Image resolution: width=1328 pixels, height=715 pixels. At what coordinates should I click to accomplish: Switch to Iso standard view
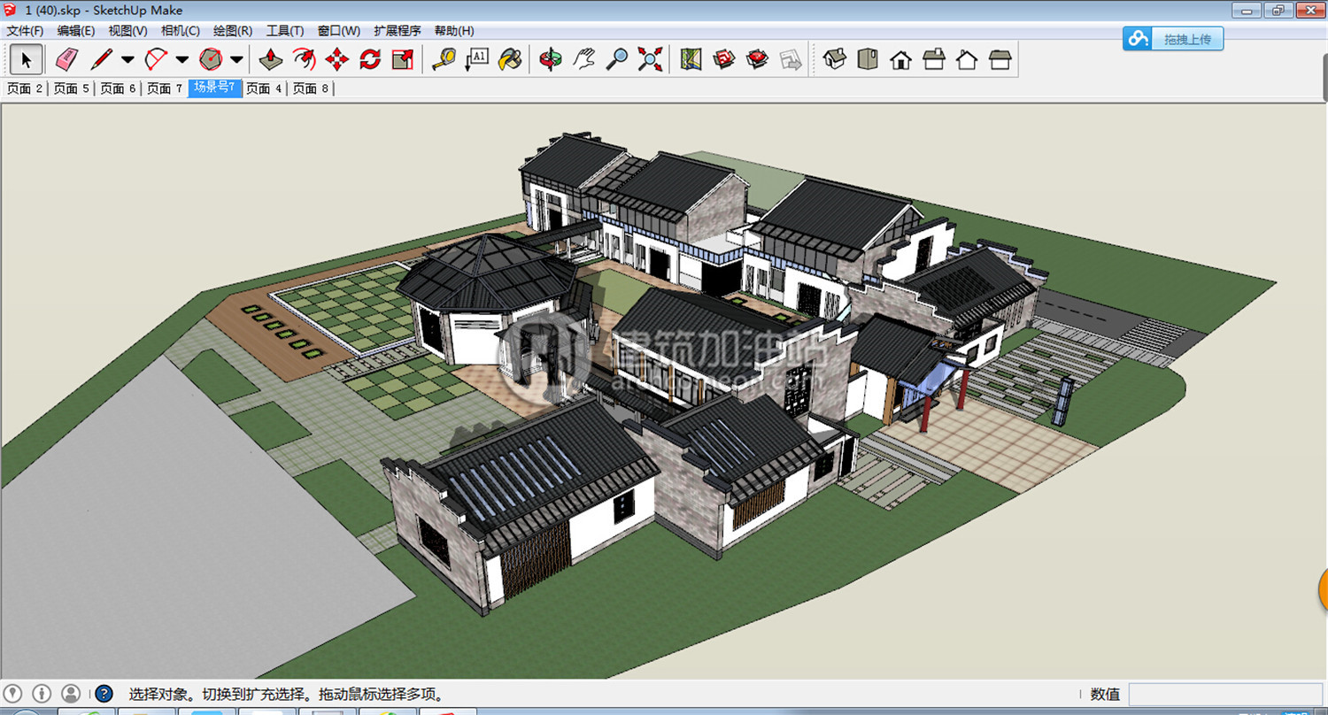point(834,59)
